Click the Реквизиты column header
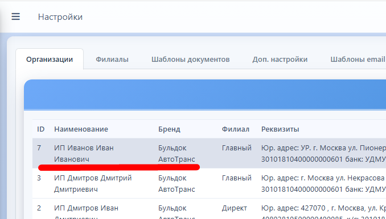This screenshot has height=219, width=386. point(280,129)
